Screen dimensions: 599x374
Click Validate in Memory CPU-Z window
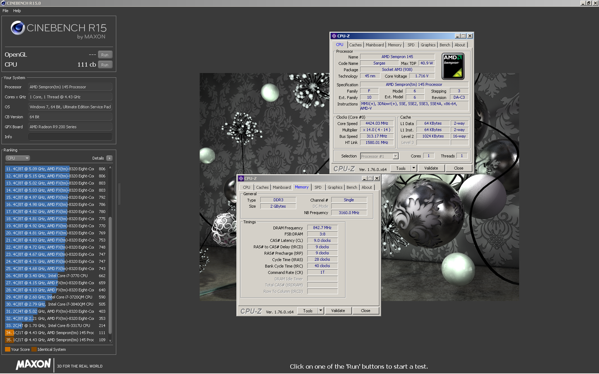tap(338, 311)
